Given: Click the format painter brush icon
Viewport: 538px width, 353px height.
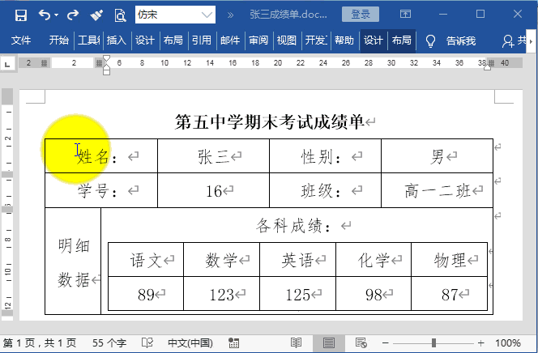Looking at the screenshot, I should [x=96, y=15].
